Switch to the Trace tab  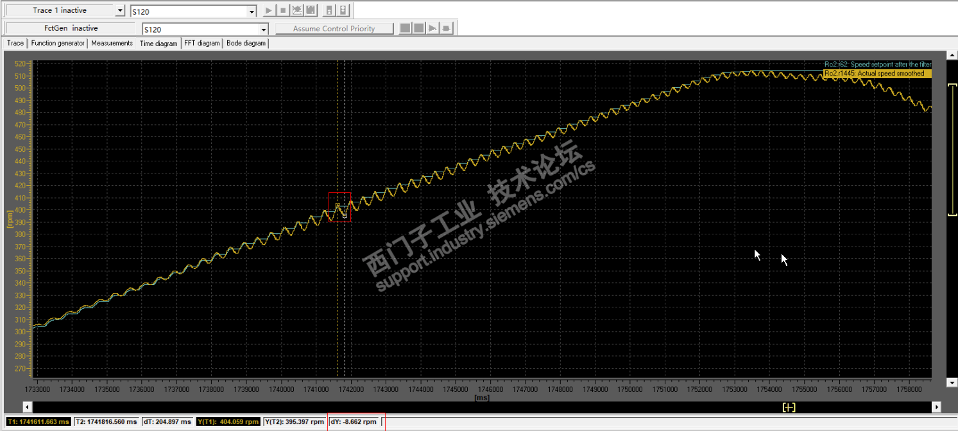point(15,43)
